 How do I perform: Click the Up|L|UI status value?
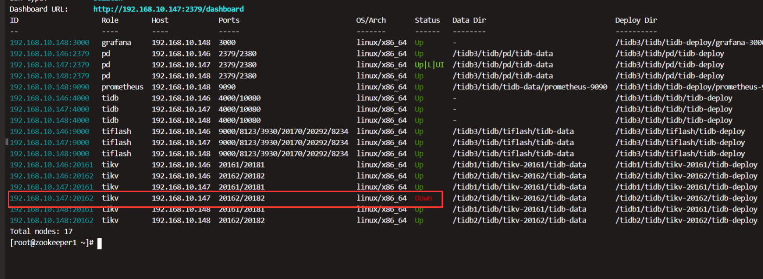pyautogui.click(x=430, y=65)
